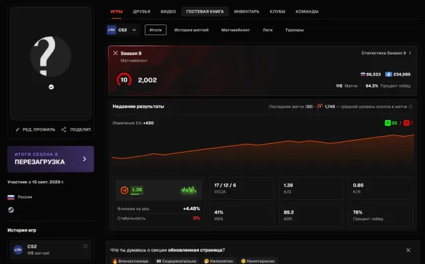Image resolution: width=425 pixels, height=264 pixels.
Task: Choose the Неинтересно feedback option
Action: [258, 261]
